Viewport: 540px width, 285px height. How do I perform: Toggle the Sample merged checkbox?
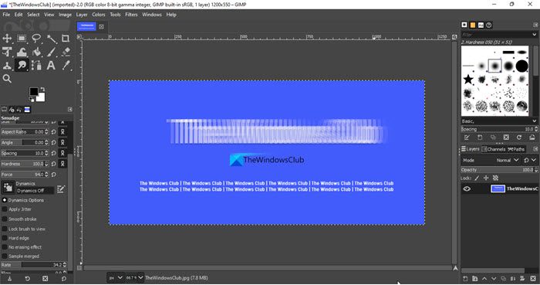[5, 256]
